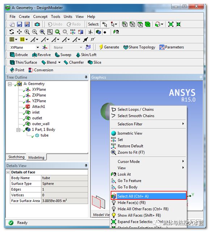The width and height of the screenshot is (210, 232).
Task: Click the Surface Type Sphere field
Action: click(64, 184)
